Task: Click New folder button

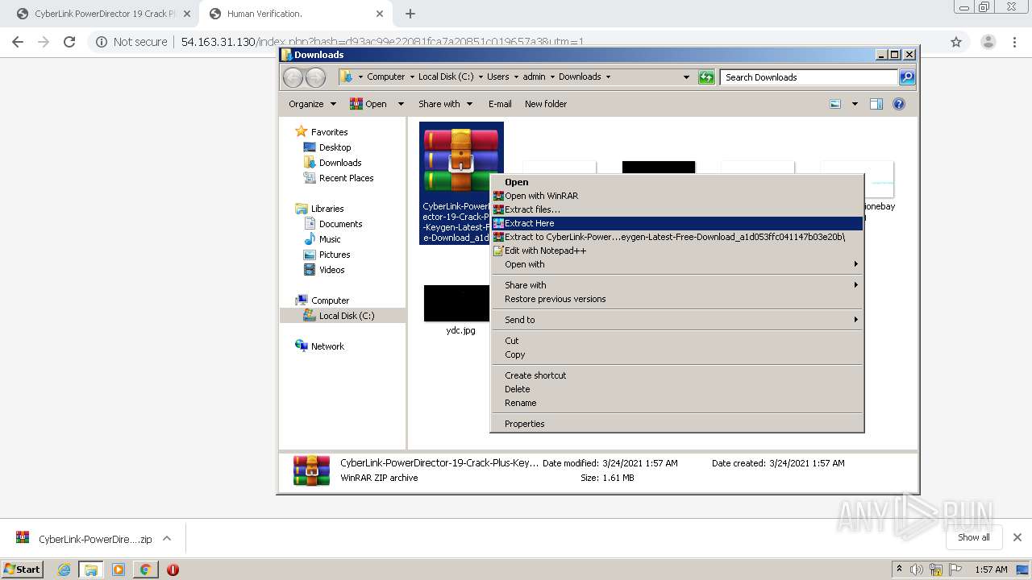Action: tap(546, 104)
